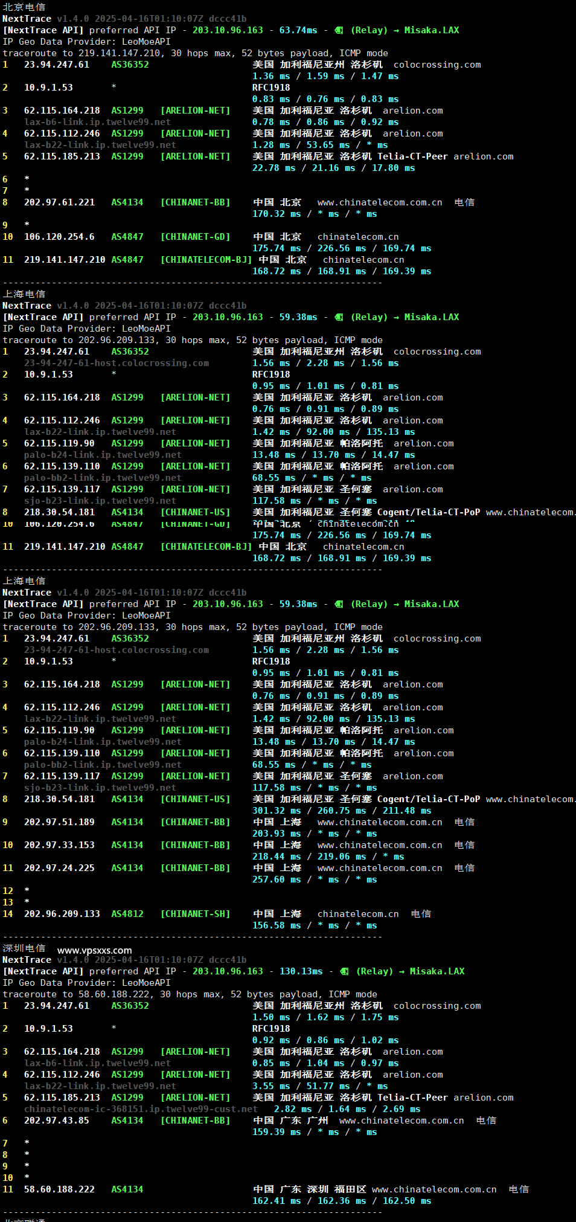Click the IP address 202.97.51.189
The width and height of the screenshot is (576, 1222).
(x=59, y=822)
